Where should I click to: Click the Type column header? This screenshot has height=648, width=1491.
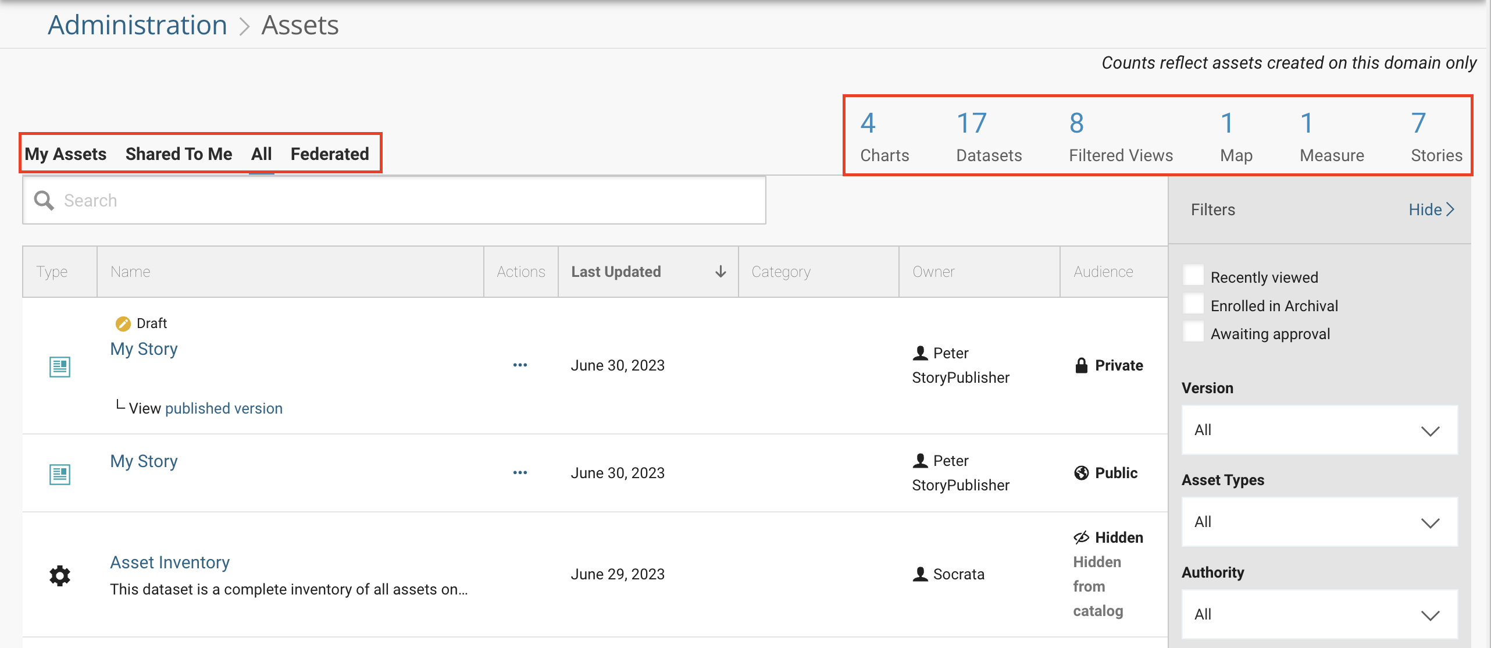pyautogui.click(x=60, y=272)
